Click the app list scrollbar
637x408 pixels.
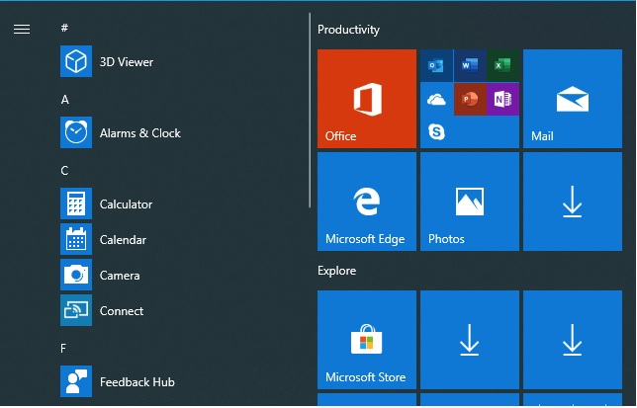coord(310,111)
